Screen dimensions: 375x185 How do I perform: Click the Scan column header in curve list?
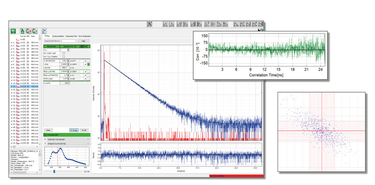coord(32,36)
